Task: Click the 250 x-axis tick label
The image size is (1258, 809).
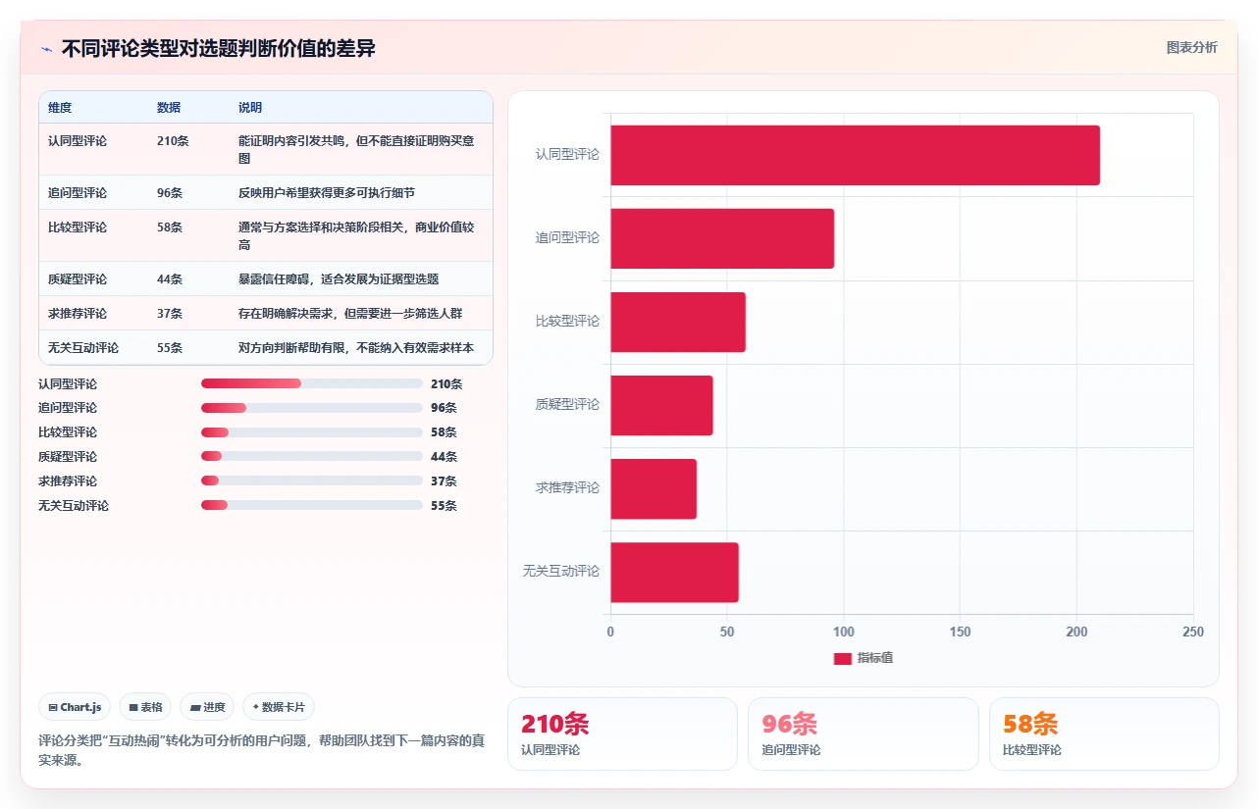Action: pos(1193,632)
